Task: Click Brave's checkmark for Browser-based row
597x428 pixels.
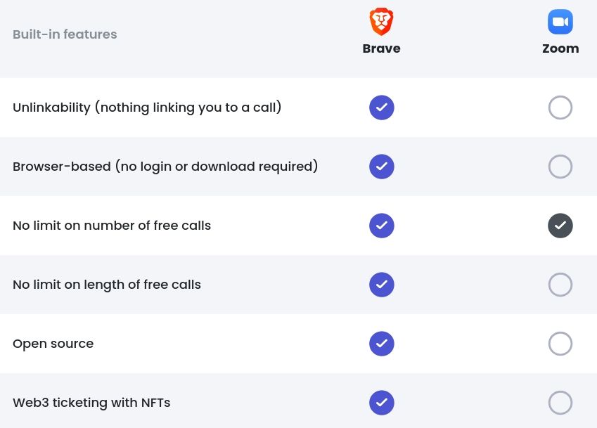Action: tap(382, 167)
